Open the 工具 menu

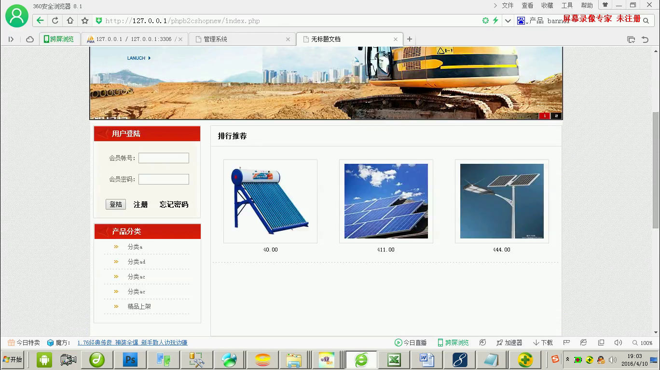coord(567,5)
